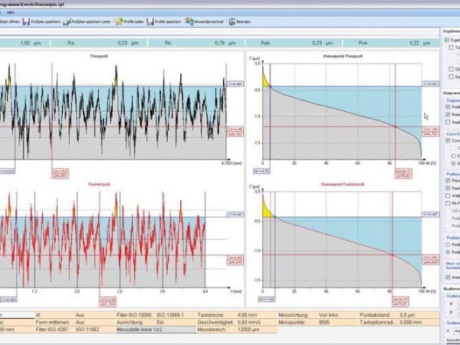Image resolution: width=460 pixels, height=345 pixels.
Task: Click the Primärprofil chart title
Action: 99,56
